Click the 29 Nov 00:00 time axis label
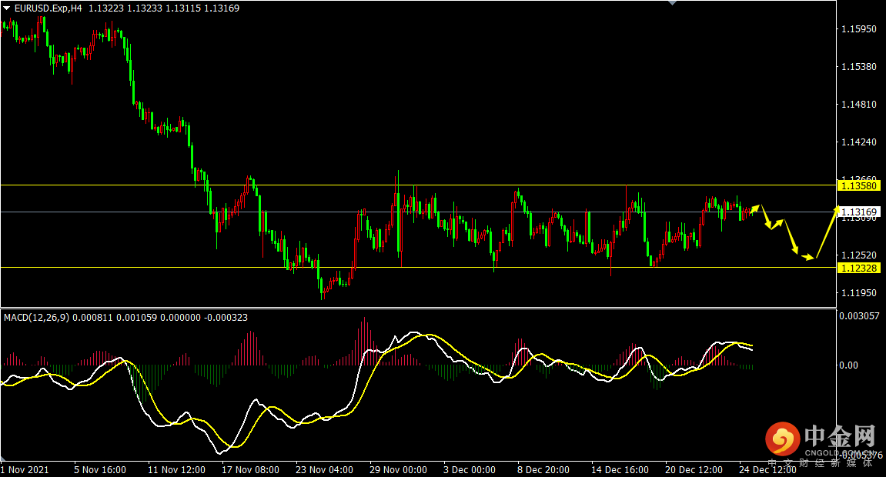This screenshot has width=886, height=477. (x=398, y=469)
